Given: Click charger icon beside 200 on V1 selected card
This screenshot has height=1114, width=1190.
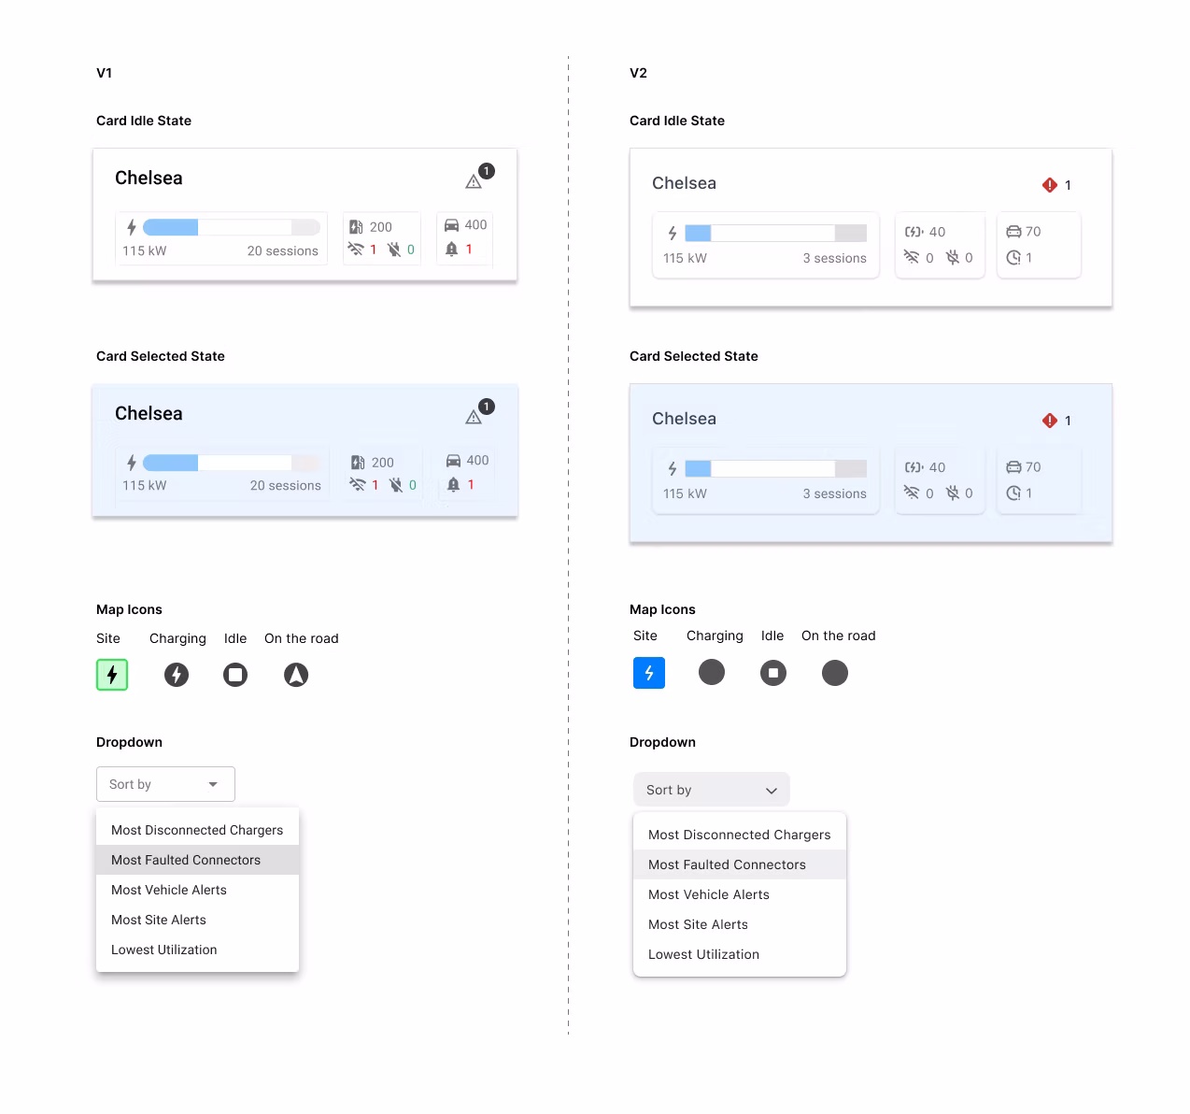Looking at the screenshot, I should pyautogui.click(x=358, y=463).
